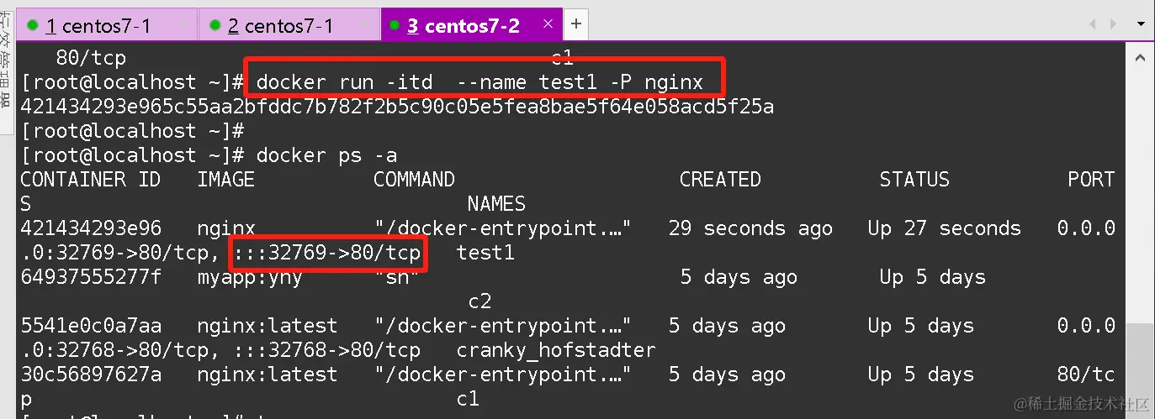Click green status dot on tab 1
The image size is (1155, 419).
(x=33, y=25)
